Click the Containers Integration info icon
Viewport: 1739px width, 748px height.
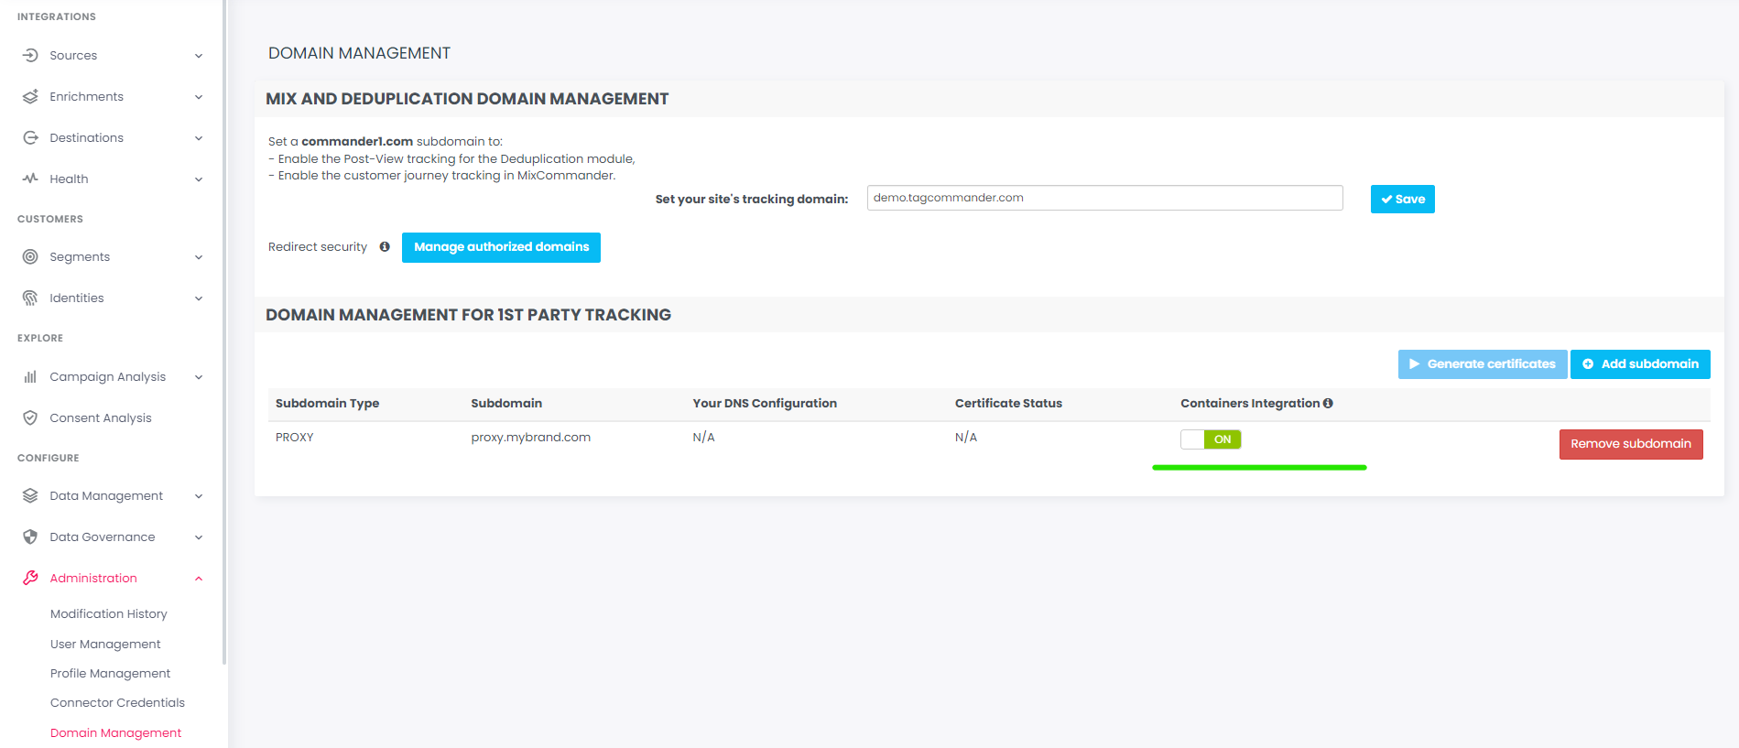click(x=1328, y=404)
